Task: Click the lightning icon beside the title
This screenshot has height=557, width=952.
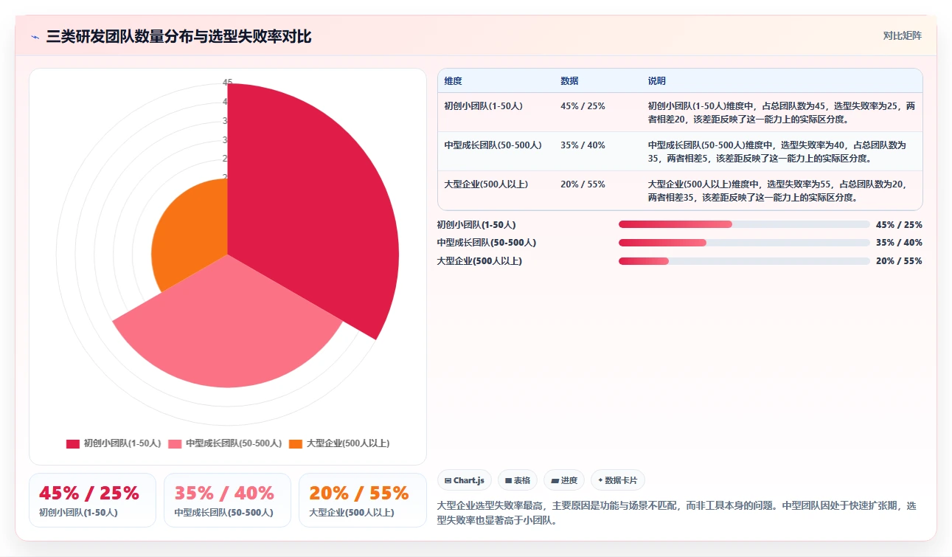Action: tap(35, 36)
